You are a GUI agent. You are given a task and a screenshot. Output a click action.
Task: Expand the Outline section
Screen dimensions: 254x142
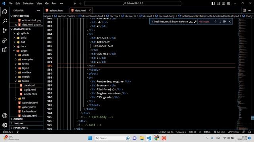[27, 119]
